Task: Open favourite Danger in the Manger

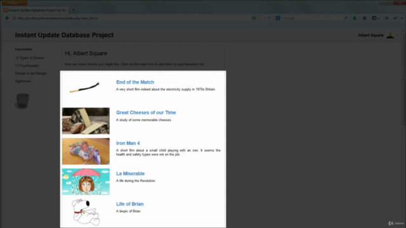Action: pos(31,73)
